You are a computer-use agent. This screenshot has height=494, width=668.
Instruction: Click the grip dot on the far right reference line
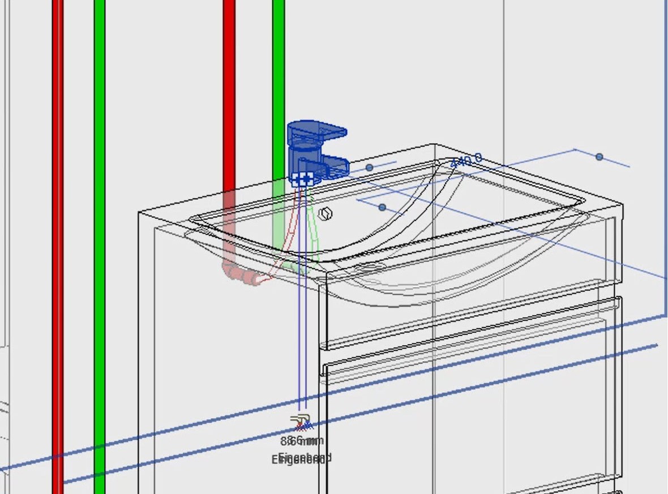[599, 156]
